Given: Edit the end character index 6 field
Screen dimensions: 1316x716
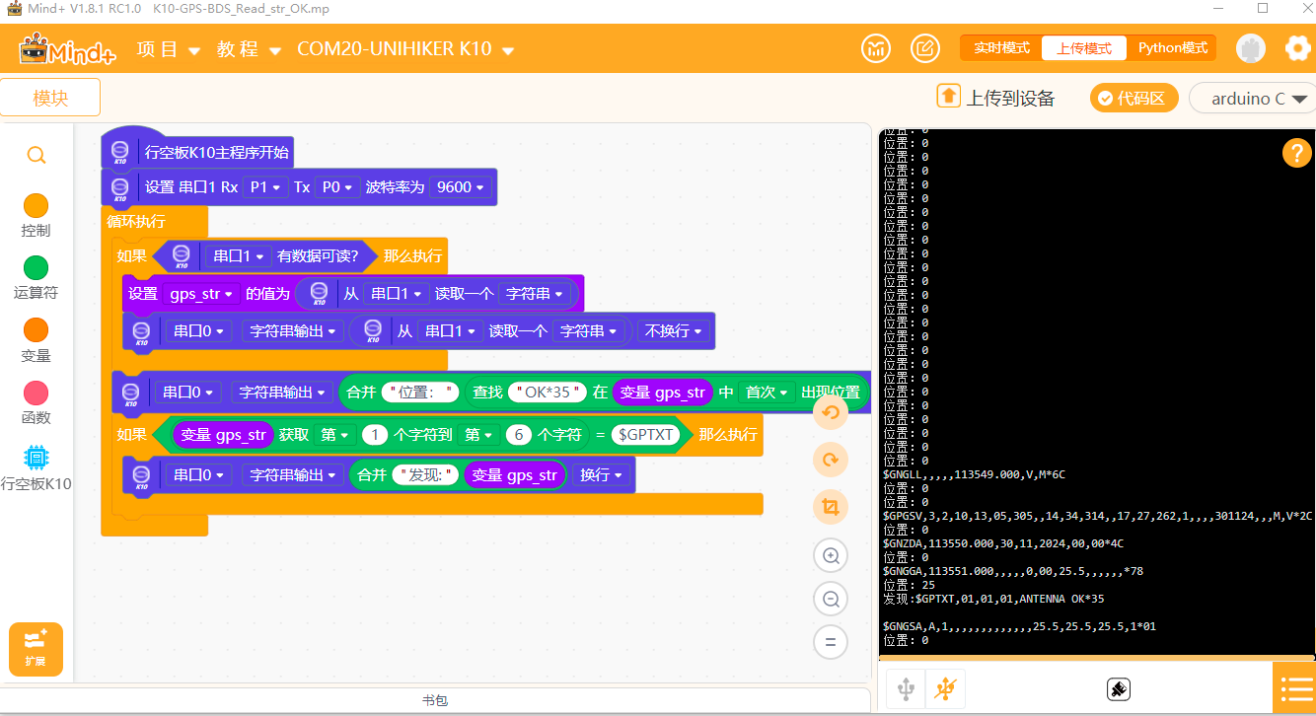Looking at the screenshot, I should (518, 434).
